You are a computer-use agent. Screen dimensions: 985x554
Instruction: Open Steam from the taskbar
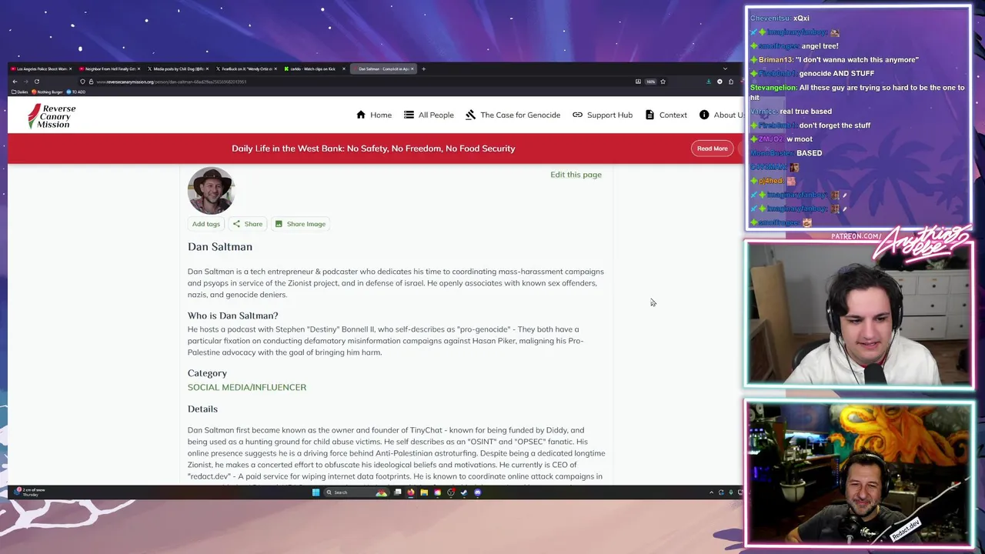(x=464, y=492)
